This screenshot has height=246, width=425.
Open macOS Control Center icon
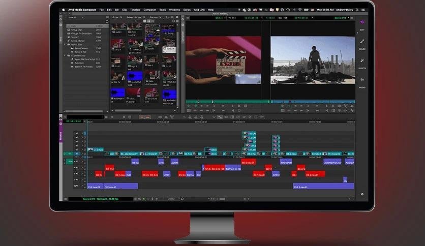pos(363,10)
